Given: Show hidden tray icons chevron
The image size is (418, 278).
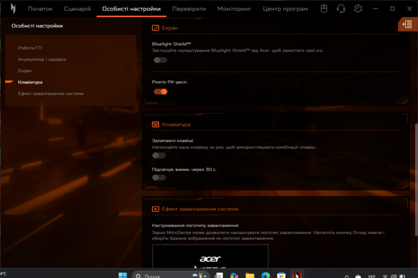Looking at the screenshot, I should coord(346,276).
